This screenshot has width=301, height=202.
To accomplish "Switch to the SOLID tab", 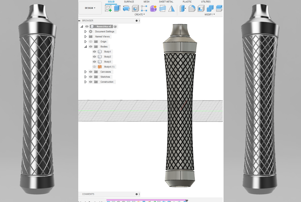I will [111, 2].
